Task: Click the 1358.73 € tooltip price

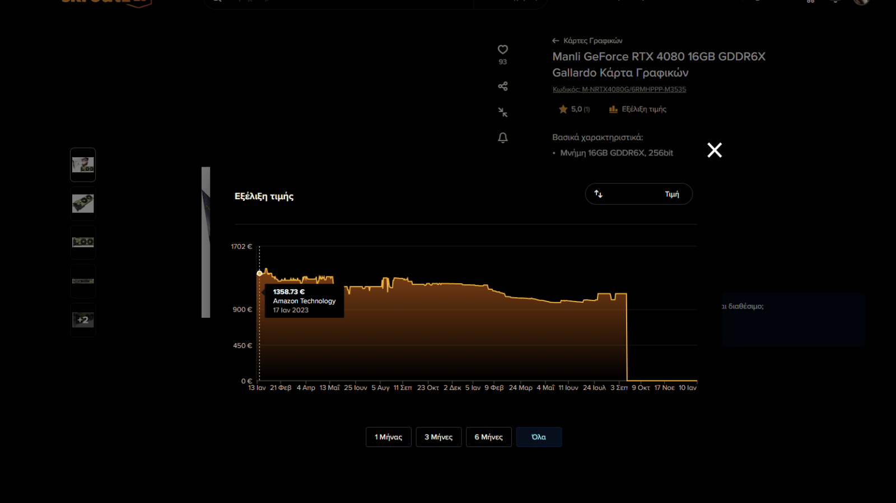Action: pyautogui.click(x=289, y=292)
